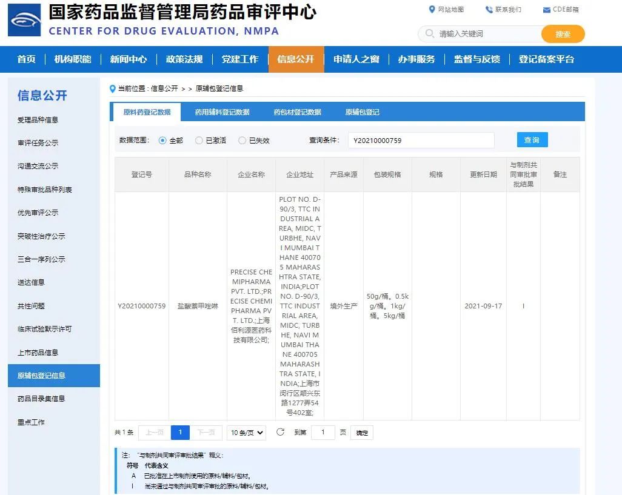Select the 全部 data range radio
This screenshot has width=622, height=495.
tap(162, 141)
